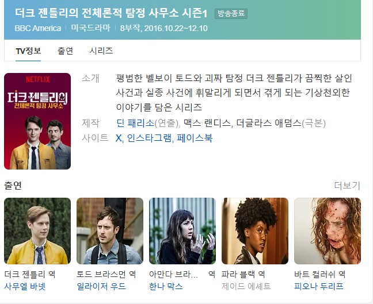This screenshot has height=304, width=373.
Task: Open actor 한나 막스 link
Action: [x=166, y=286]
